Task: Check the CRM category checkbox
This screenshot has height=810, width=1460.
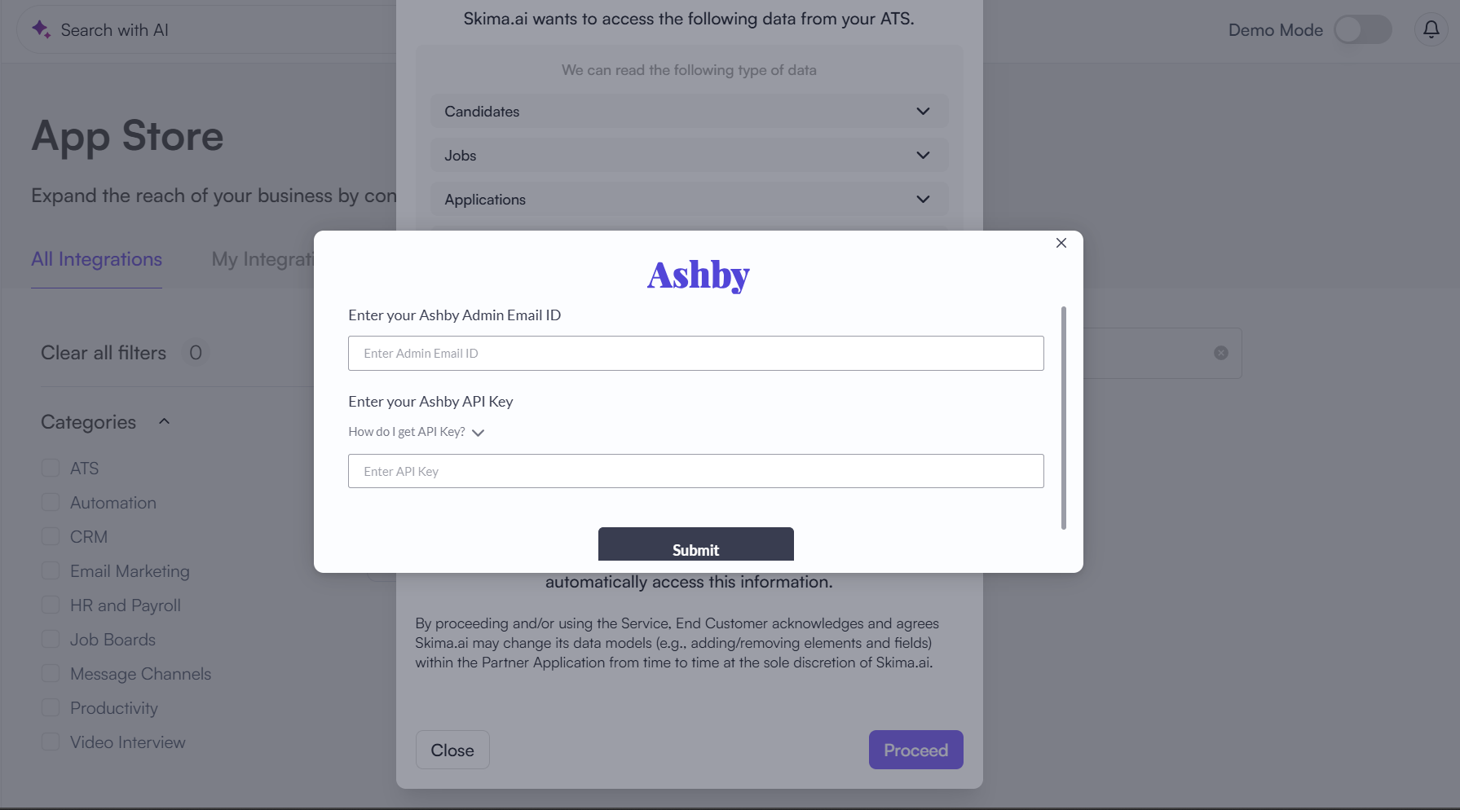Action: click(x=51, y=536)
